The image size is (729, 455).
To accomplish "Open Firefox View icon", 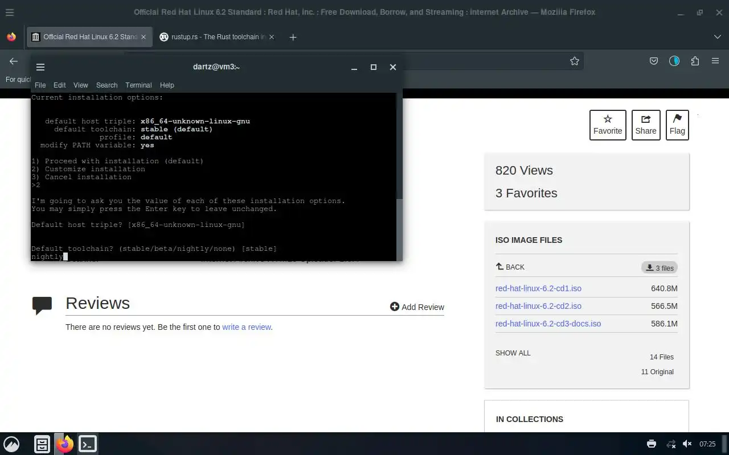I will (11, 37).
